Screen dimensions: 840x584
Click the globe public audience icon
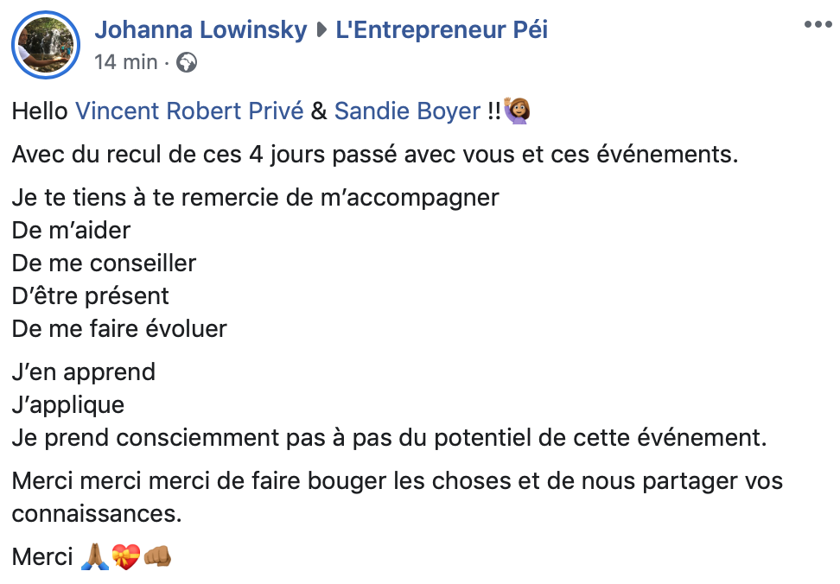click(x=186, y=62)
